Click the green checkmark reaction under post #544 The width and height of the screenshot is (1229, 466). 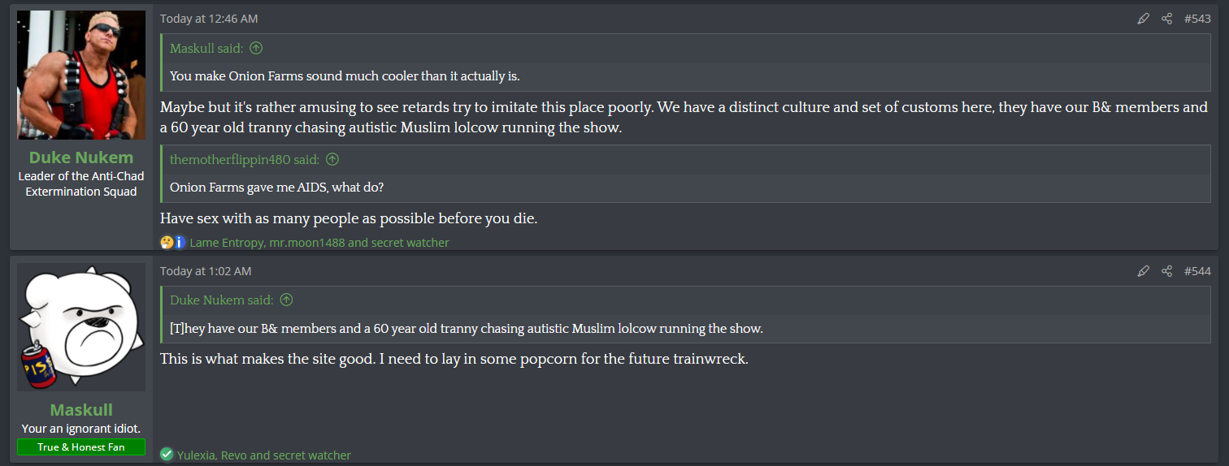click(x=167, y=455)
